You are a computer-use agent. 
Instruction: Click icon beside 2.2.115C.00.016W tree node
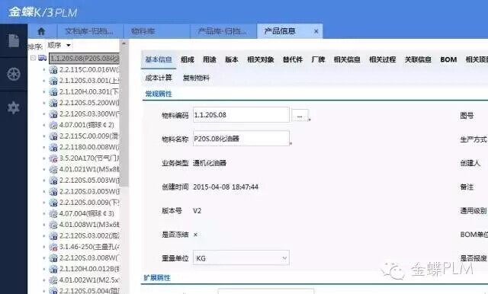[53, 69]
